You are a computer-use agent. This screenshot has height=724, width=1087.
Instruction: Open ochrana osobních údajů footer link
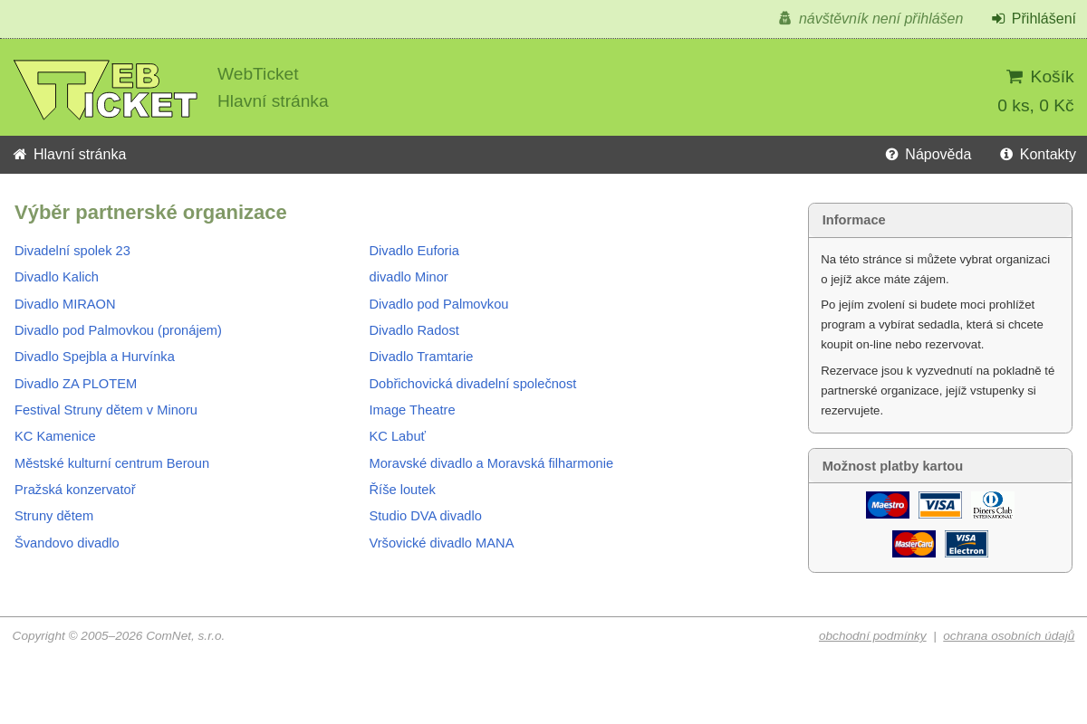(x=1009, y=636)
